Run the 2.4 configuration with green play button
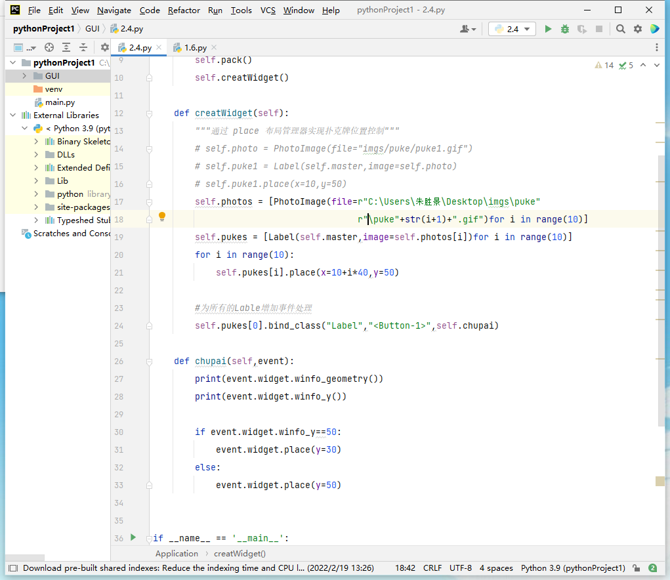This screenshot has height=580, width=670. (548, 29)
